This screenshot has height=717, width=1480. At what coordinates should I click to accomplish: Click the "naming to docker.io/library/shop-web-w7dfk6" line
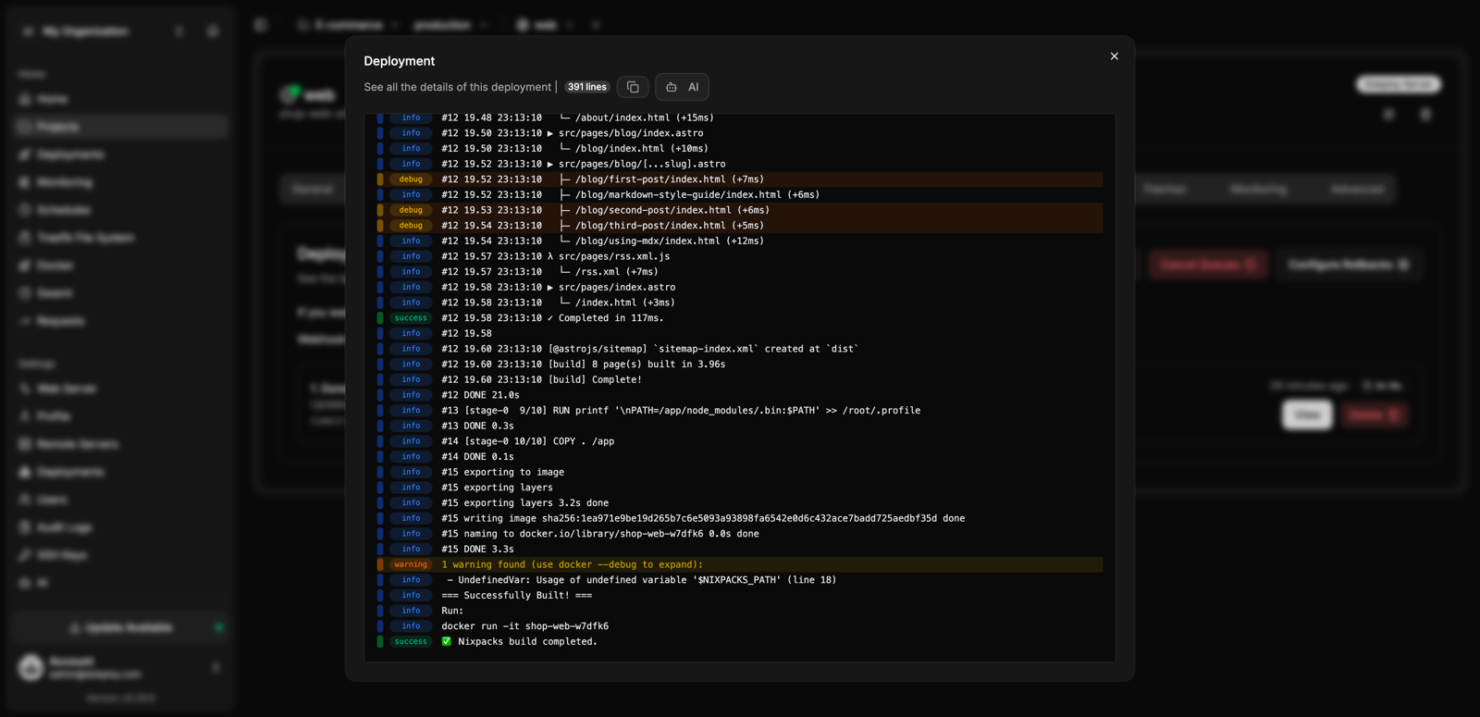(740, 534)
